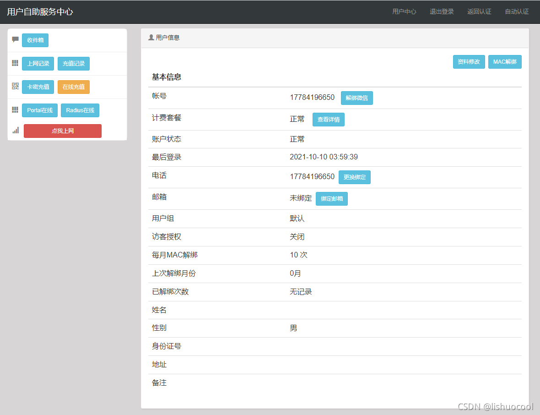Open Portal在线 list
The image size is (540, 415).
coord(40,110)
